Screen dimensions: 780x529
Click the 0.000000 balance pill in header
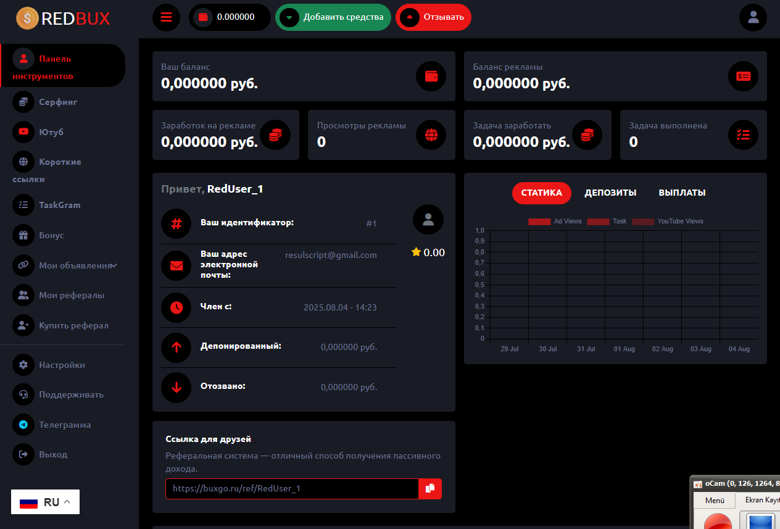pyautogui.click(x=230, y=17)
